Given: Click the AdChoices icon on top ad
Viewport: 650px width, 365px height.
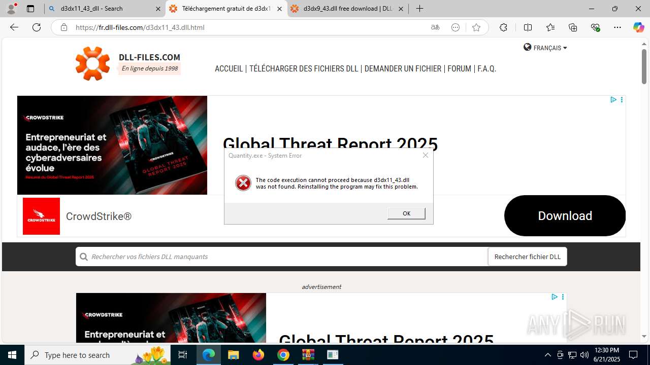Looking at the screenshot, I should click(613, 100).
